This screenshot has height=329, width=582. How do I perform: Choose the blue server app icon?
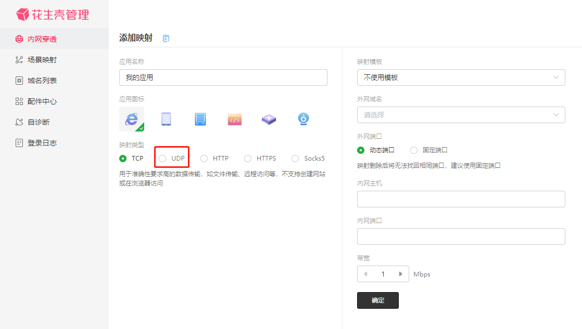pos(200,119)
